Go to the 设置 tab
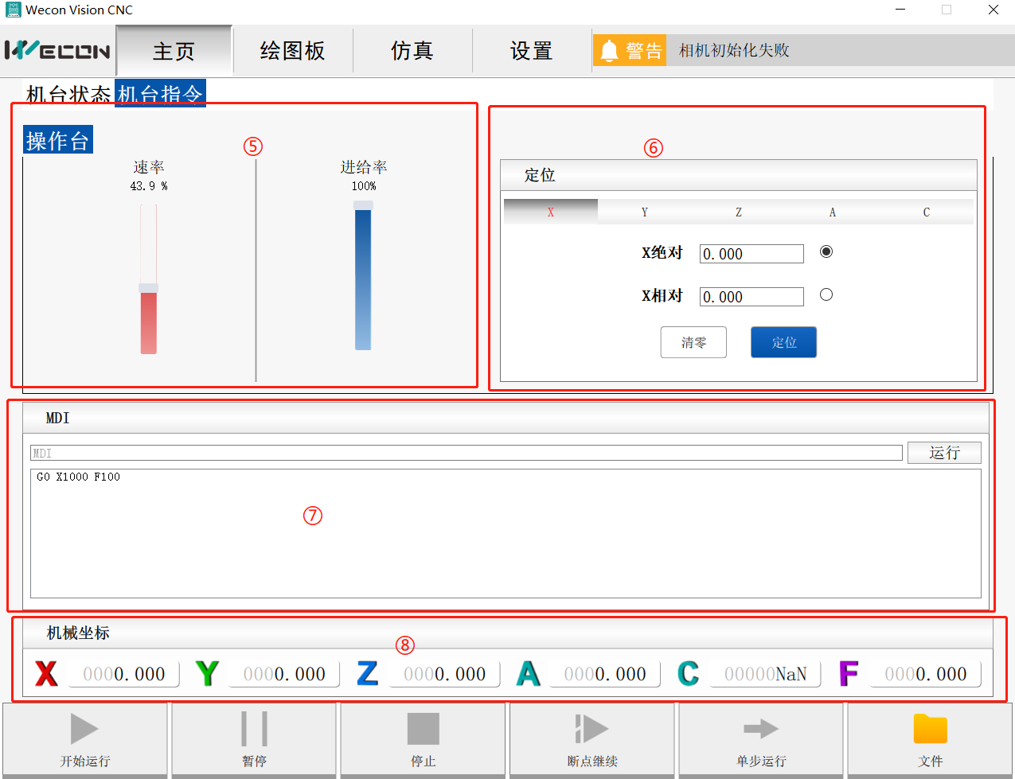This screenshot has height=779, width=1015. tap(531, 51)
